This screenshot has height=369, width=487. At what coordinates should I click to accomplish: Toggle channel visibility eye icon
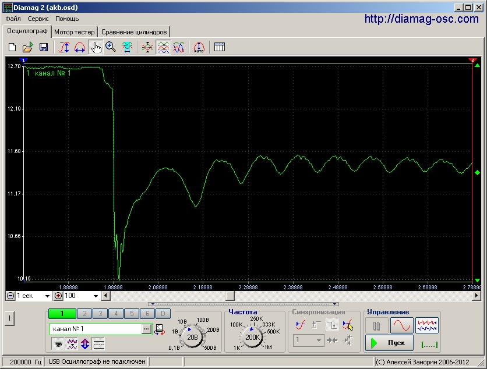point(58,344)
